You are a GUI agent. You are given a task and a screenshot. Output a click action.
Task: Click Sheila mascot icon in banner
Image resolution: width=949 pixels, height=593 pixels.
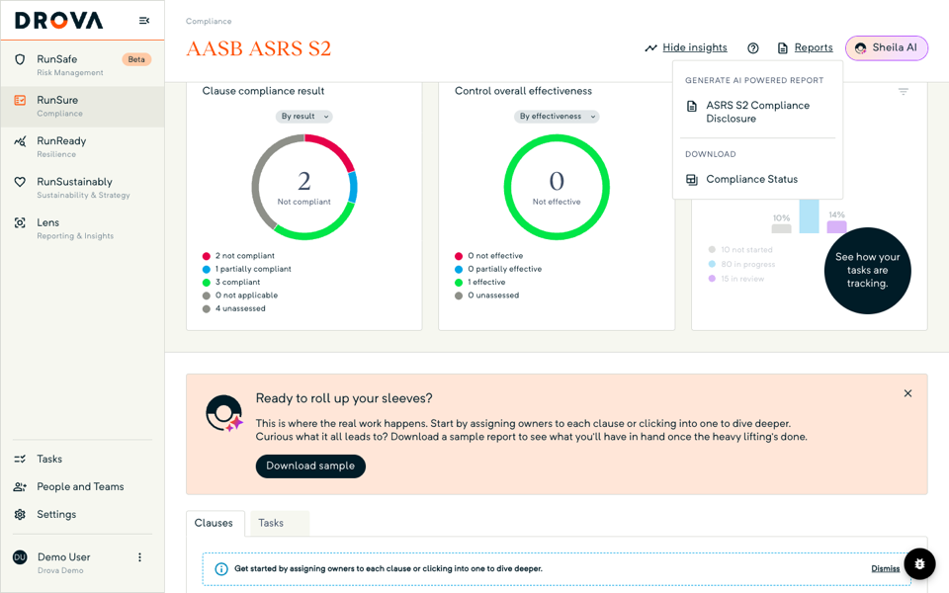(x=224, y=413)
